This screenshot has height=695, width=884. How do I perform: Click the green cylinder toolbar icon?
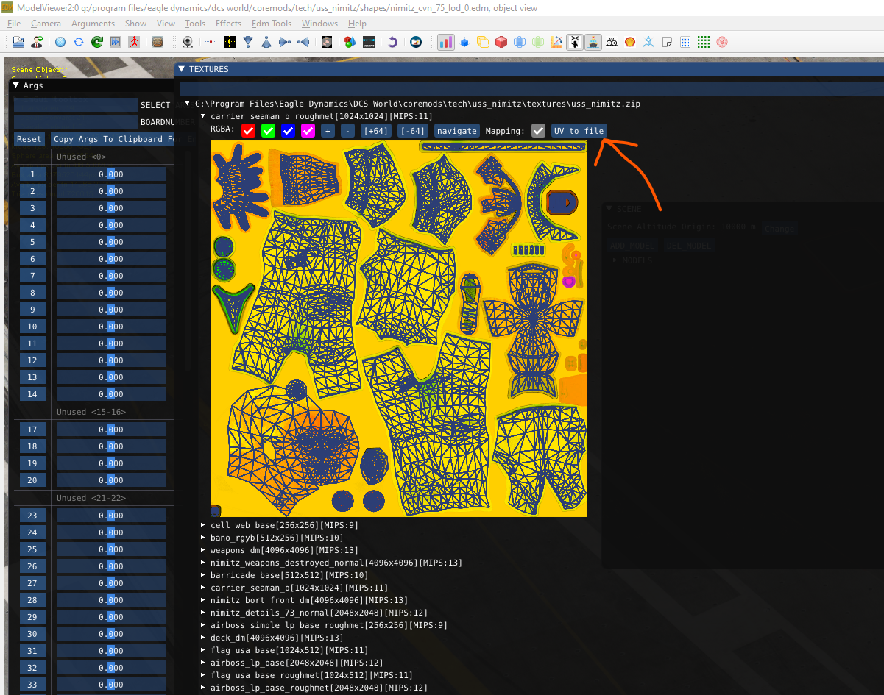click(538, 42)
